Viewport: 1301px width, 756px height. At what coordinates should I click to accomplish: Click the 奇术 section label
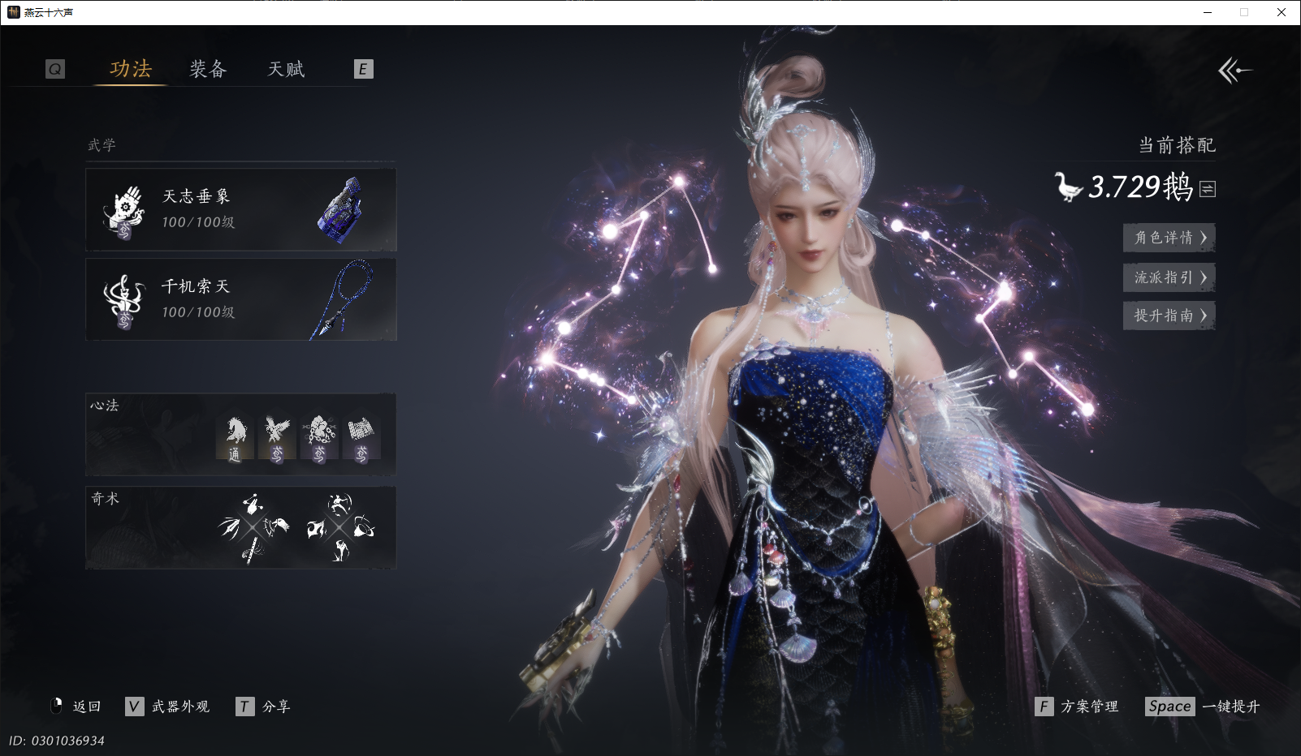coord(106,499)
